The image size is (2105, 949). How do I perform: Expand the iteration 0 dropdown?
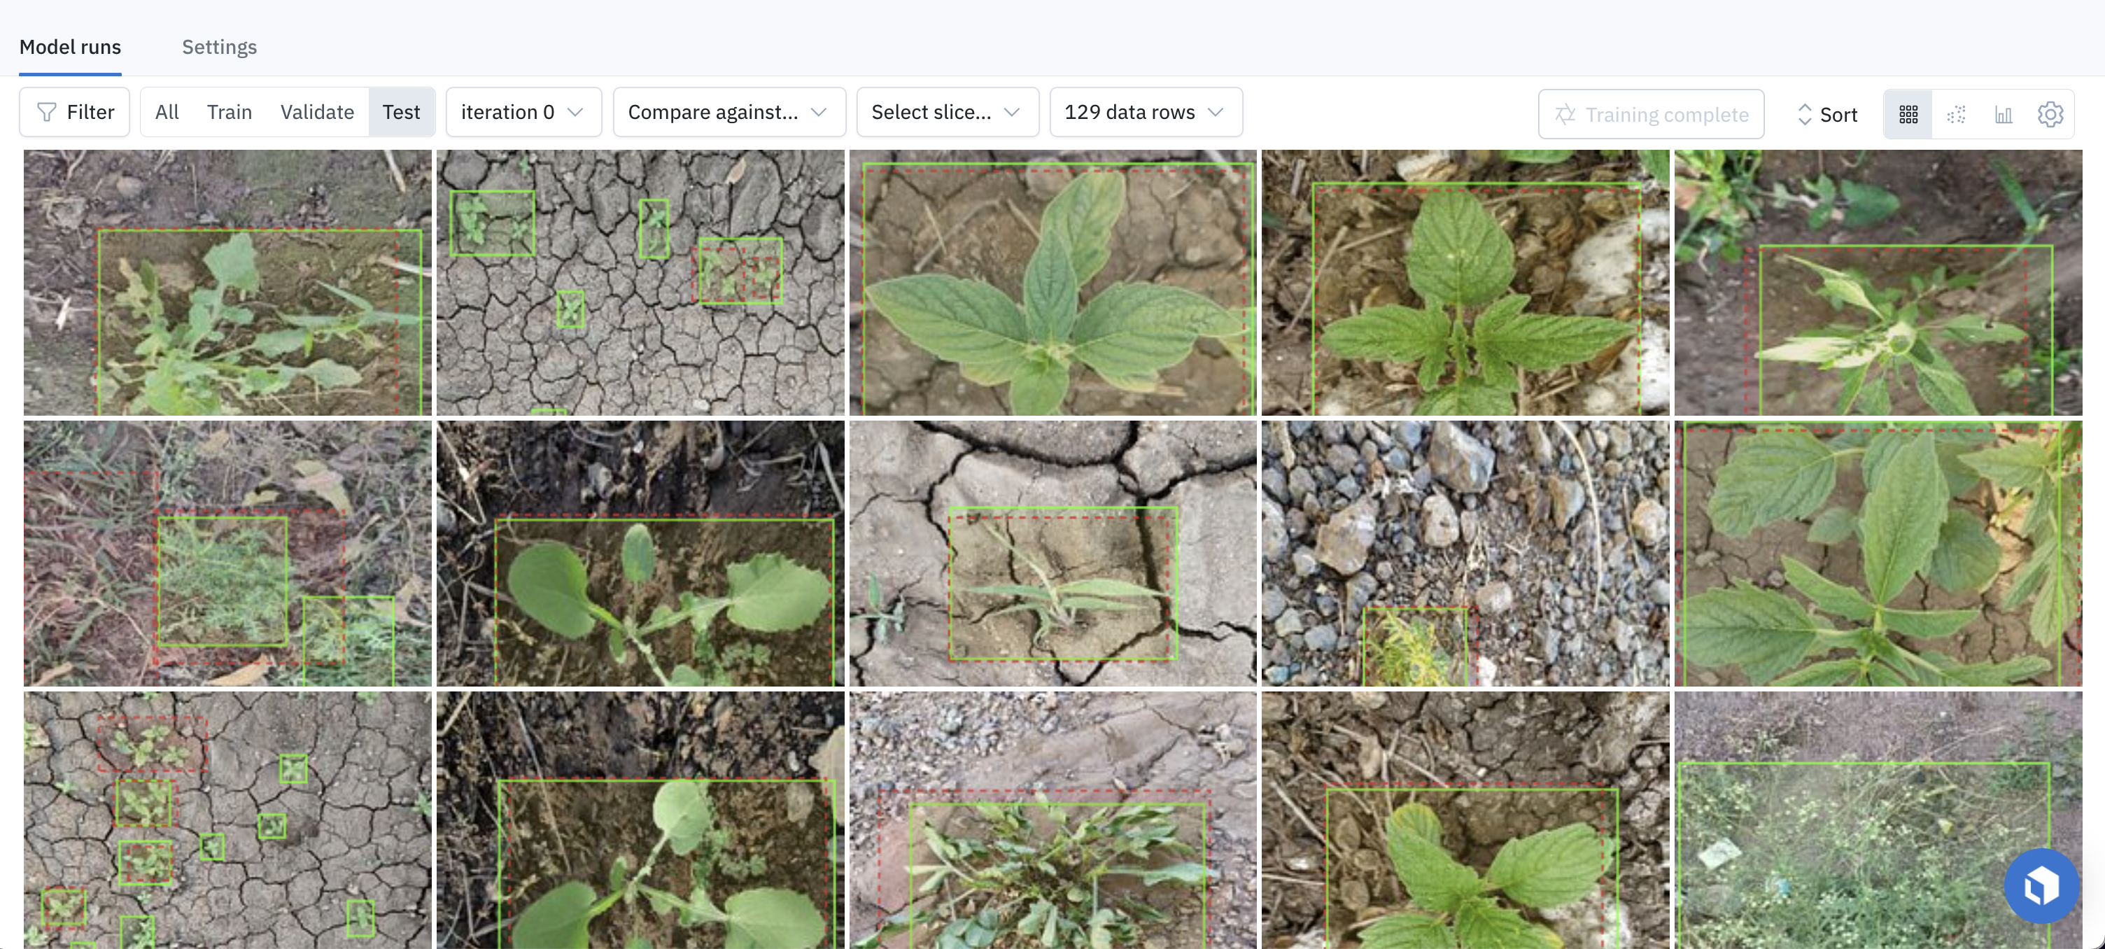(523, 112)
